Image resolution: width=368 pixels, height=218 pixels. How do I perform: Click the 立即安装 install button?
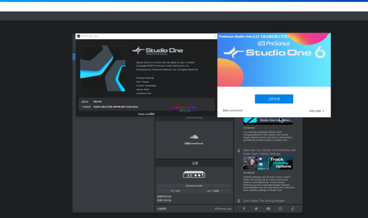[274, 99]
